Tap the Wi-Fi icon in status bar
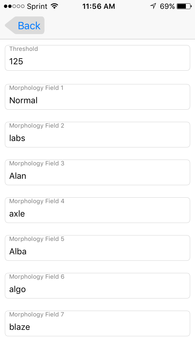Viewport: 195px width, 346px height. (x=55, y=6)
